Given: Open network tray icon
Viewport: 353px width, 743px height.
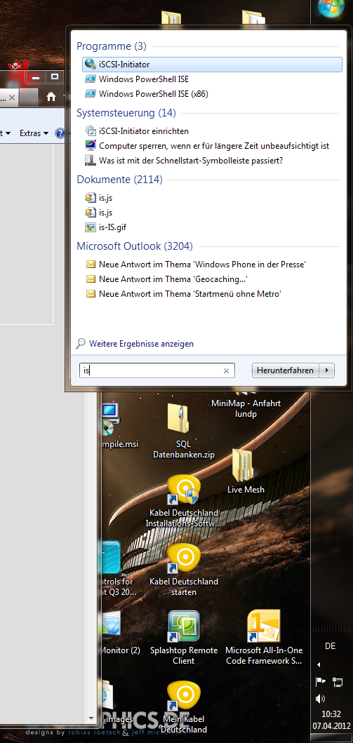Looking at the screenshot, I should click(x=338, y=682).
